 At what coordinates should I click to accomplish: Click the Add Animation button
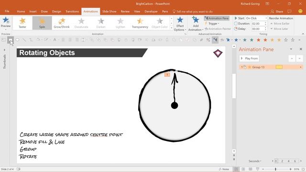(196, 24)
